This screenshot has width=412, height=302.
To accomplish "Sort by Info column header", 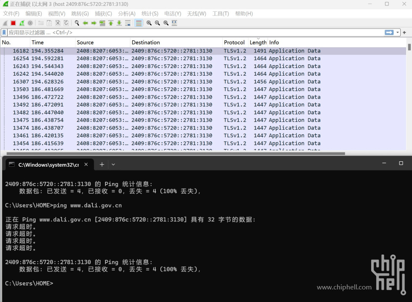I will [337, 42].
